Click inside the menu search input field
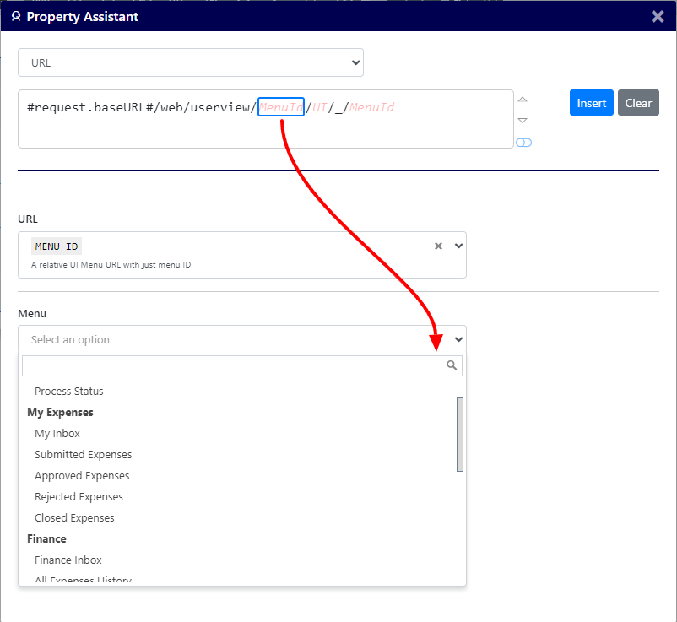Screen dimensions: 677x622 pos(233,365)
